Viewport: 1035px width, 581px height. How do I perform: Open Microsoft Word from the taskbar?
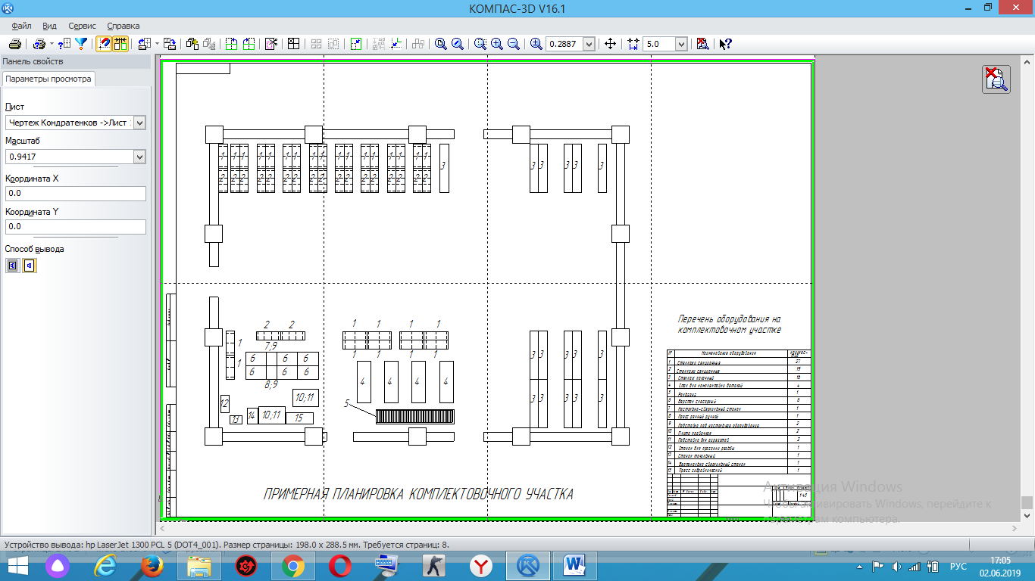pyautogui.click(x=575, y=565)
